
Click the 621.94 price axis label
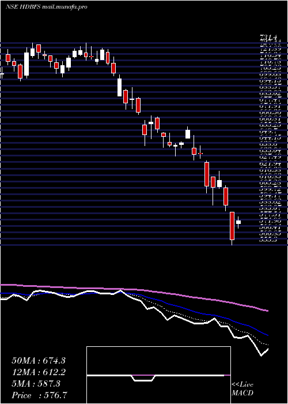(x=270, y=163)
